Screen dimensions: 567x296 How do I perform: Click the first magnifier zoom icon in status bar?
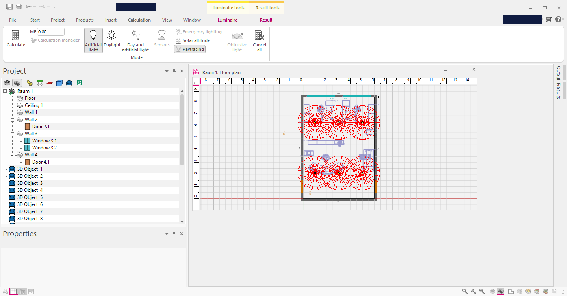(465, 291)
